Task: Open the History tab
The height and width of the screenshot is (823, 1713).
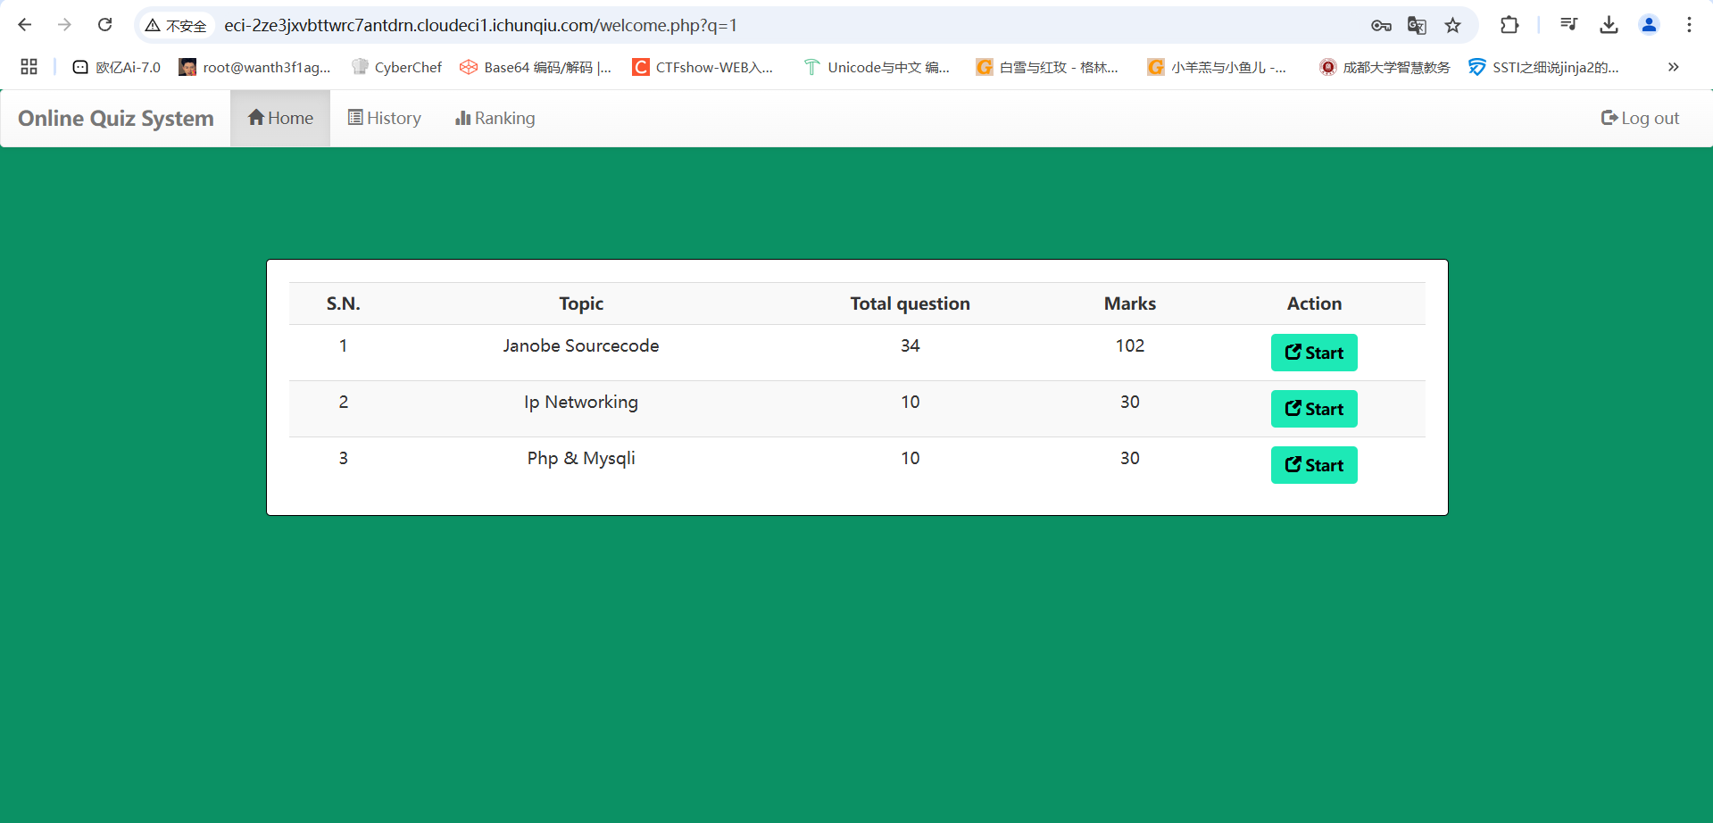Action: pyautogui.click(x=385, y=118)
